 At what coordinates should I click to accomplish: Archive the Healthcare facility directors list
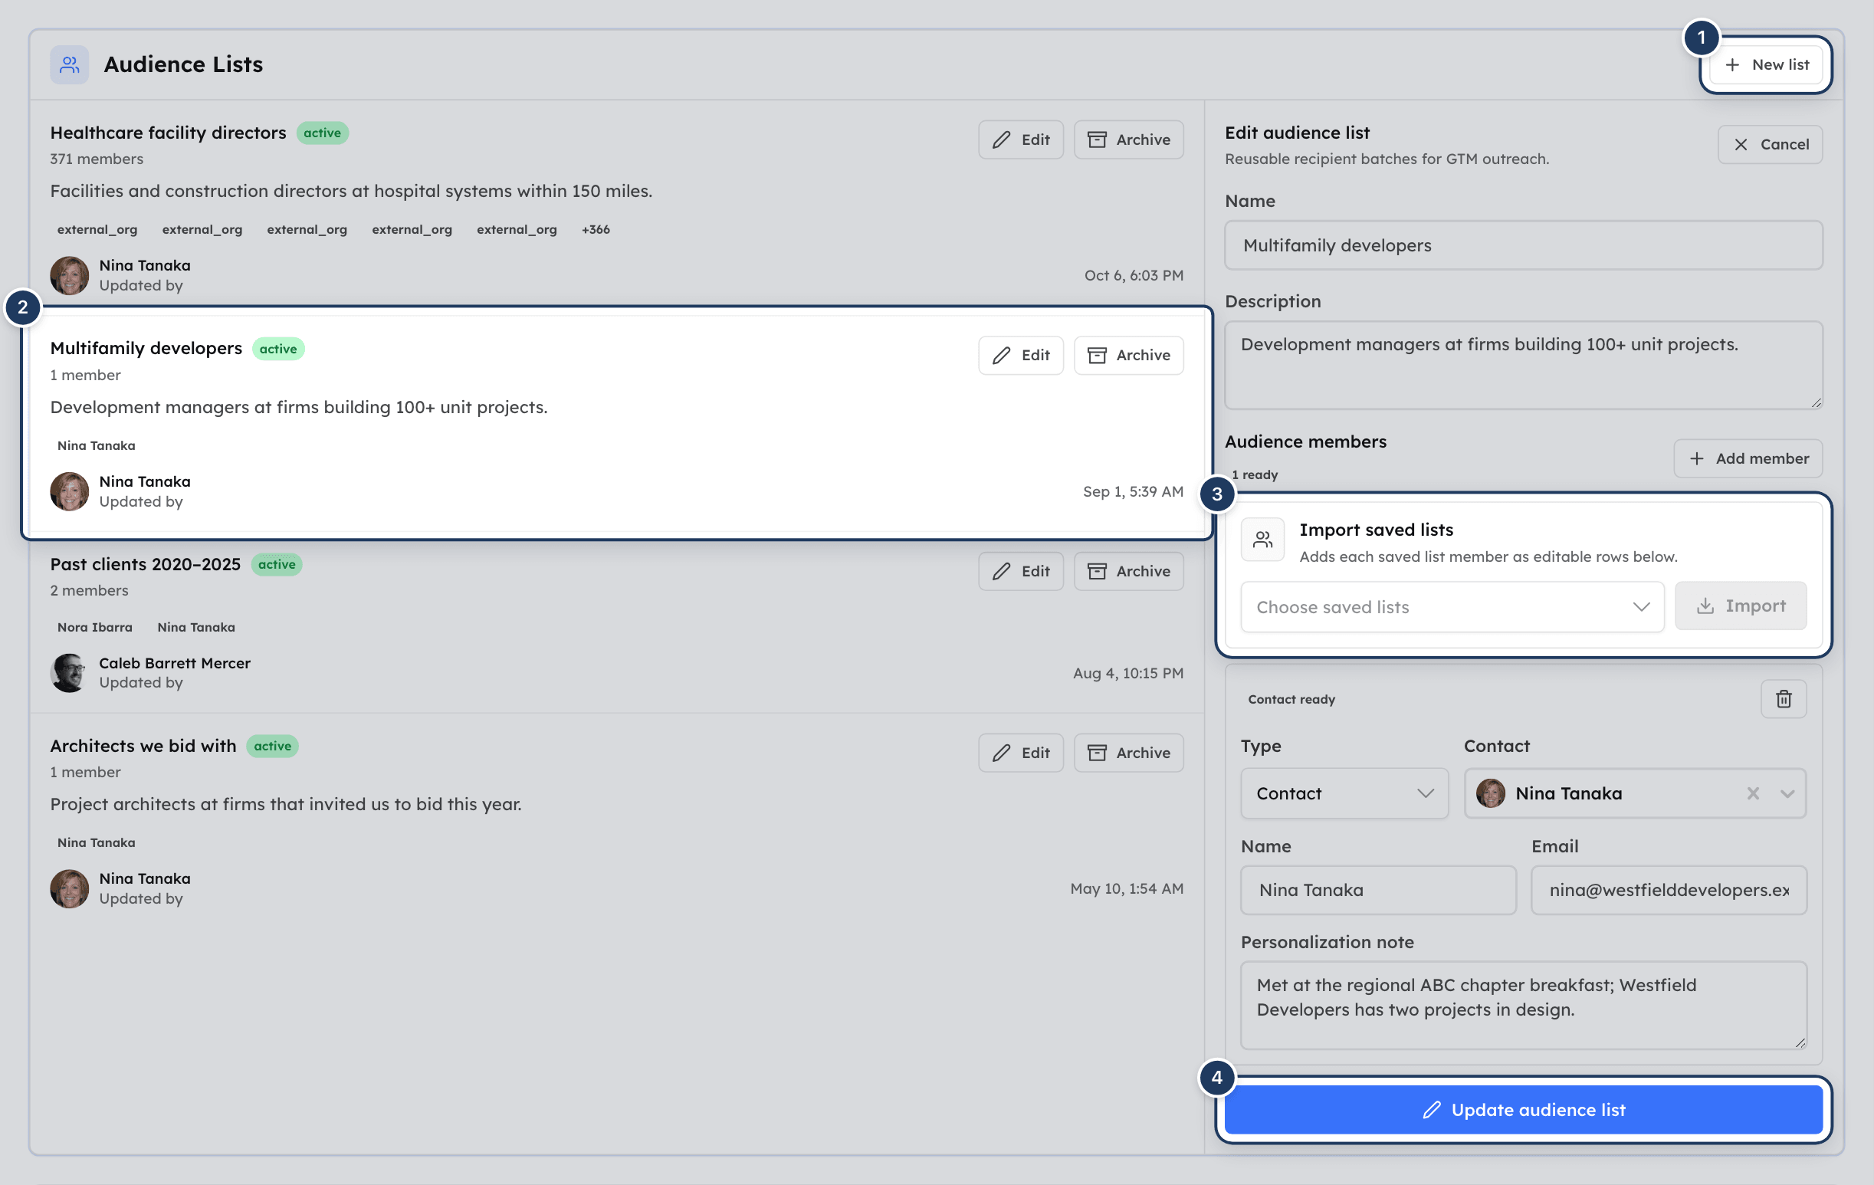1128,140
